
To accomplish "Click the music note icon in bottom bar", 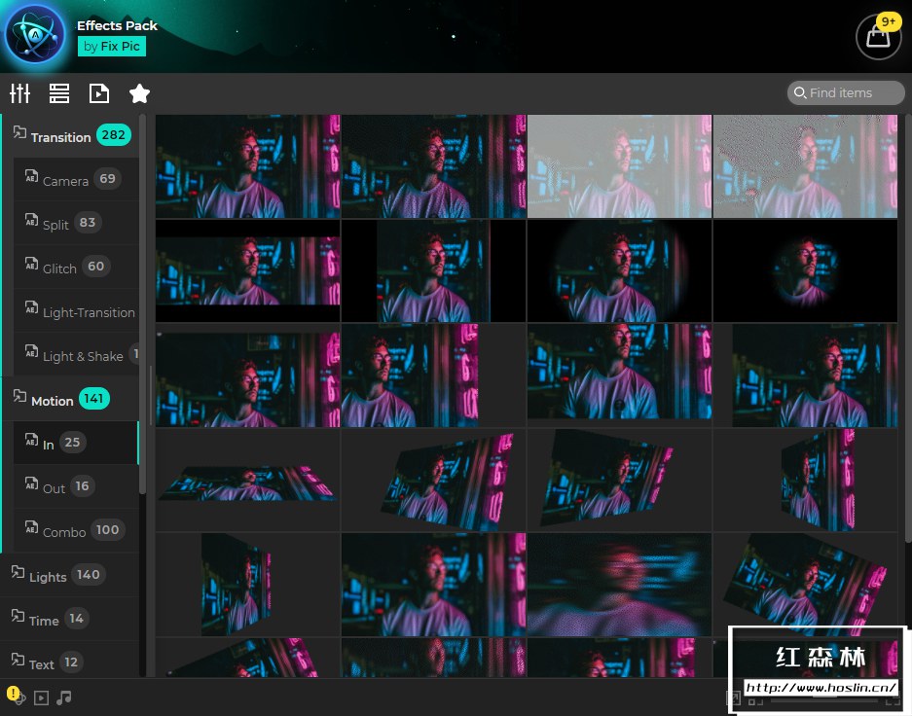I will [64, 698].
